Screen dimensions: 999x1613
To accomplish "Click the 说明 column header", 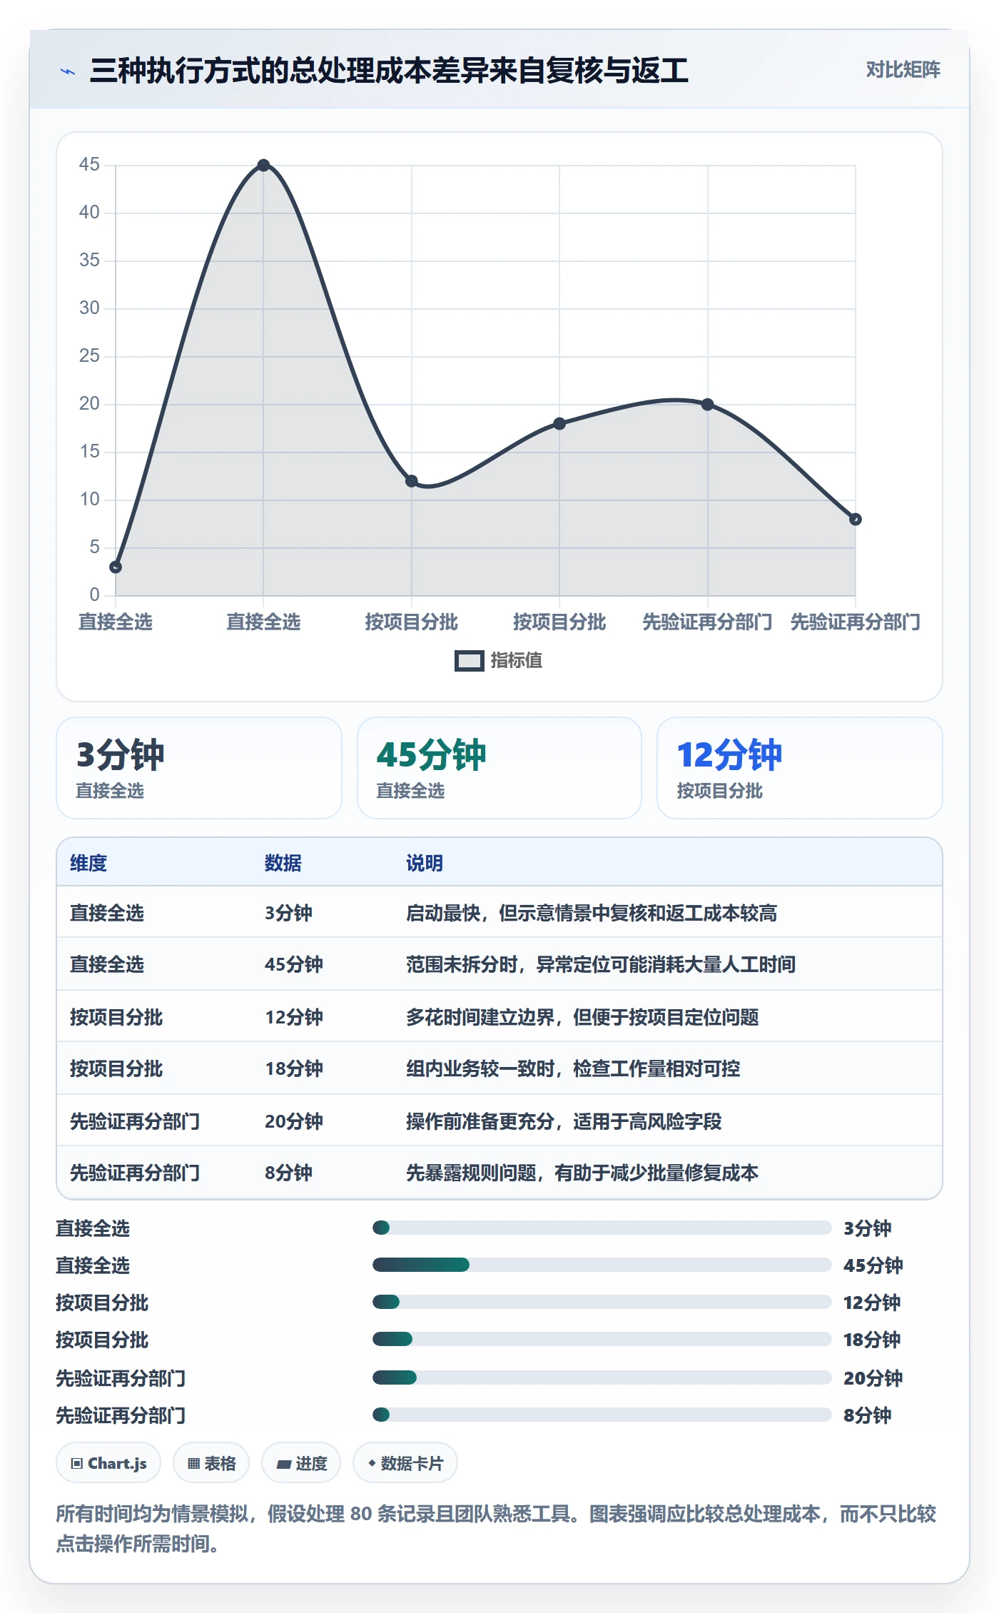I will pos(425,863).
